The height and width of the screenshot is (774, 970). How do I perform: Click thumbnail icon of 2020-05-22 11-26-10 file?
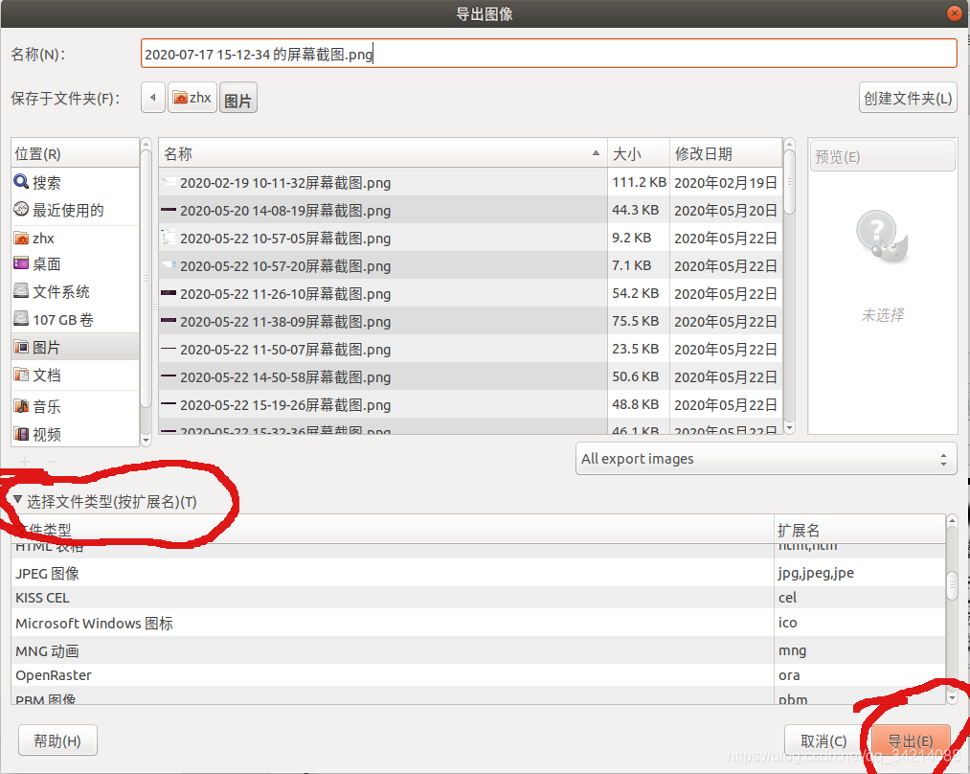tap(169, 293)
